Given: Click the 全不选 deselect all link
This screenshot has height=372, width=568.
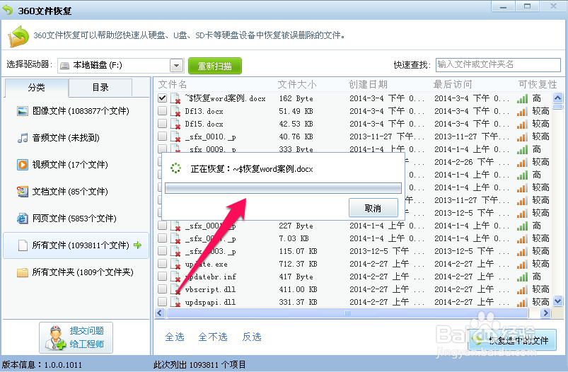Looking at the screenshot, I should [213, 337].
